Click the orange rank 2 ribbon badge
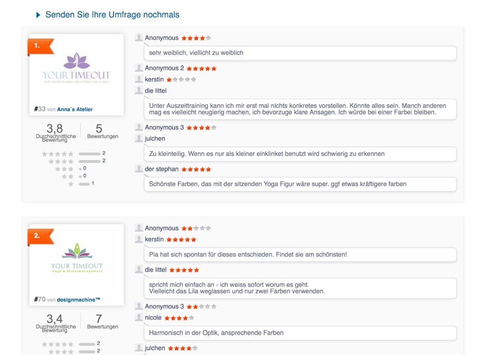The height and width of the screenshot is (355, 480). (41, 237)
